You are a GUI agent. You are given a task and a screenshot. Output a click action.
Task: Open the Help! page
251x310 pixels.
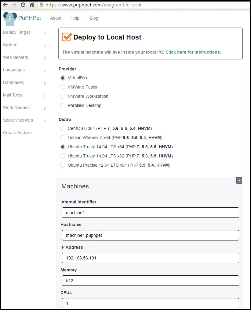coord(75,18)
